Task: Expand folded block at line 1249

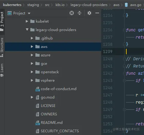Action: (124, 109)
